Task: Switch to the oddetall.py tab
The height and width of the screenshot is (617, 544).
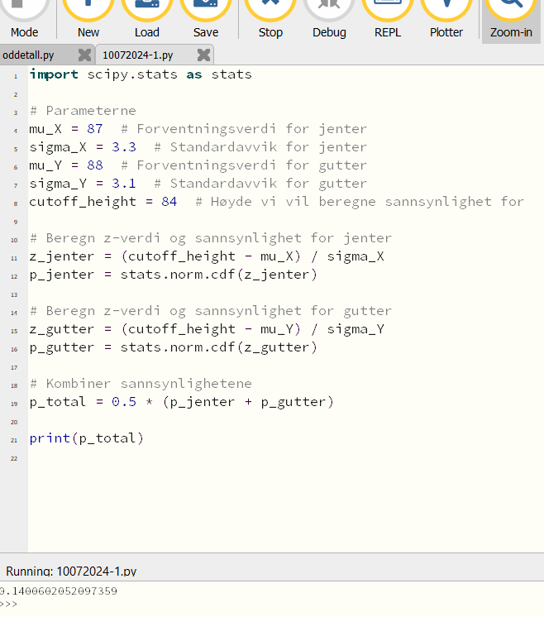Action: [x=33, y=55]
